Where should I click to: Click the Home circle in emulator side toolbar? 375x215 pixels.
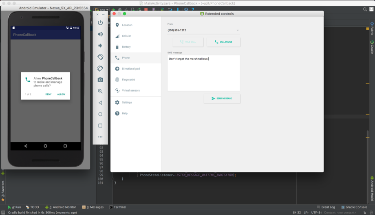click(x=100, y=114)
